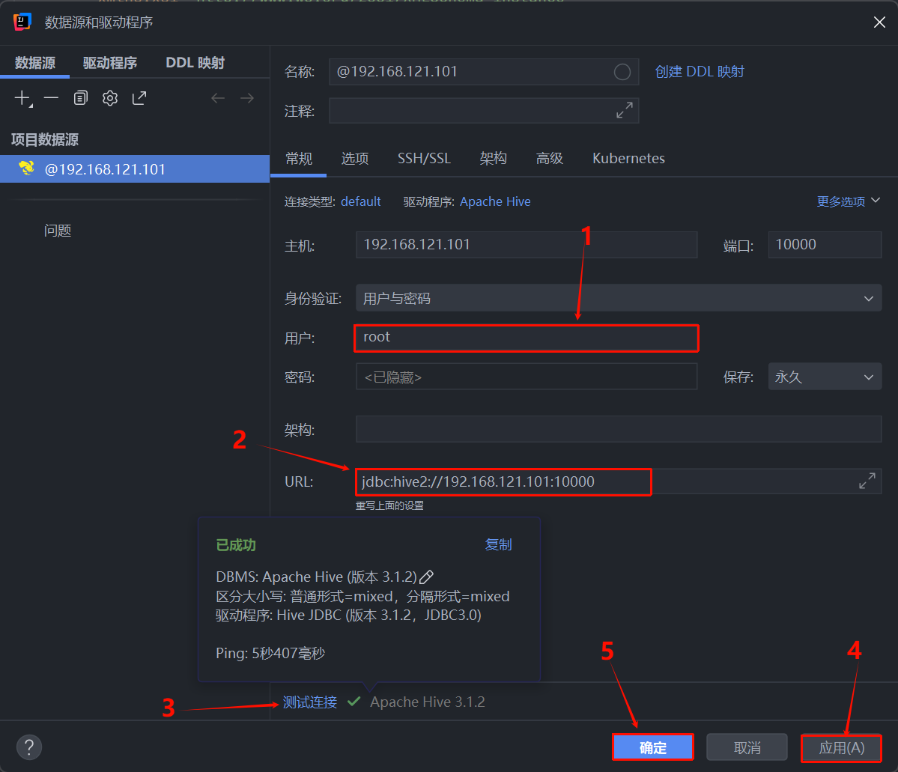
Task: Focus the 密码 password field
Action: pos(527,377)
